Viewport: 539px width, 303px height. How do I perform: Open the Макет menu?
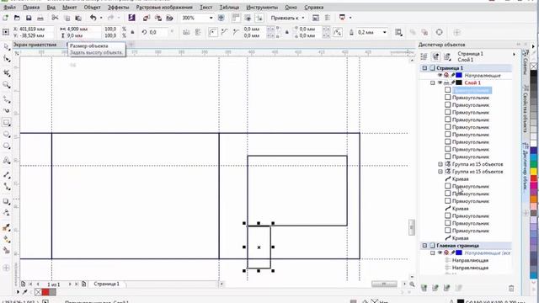pos(69,8)
